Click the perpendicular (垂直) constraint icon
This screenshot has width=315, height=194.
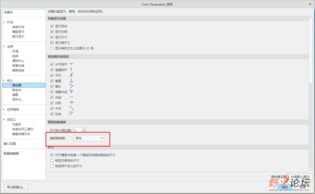coord(71,81)
